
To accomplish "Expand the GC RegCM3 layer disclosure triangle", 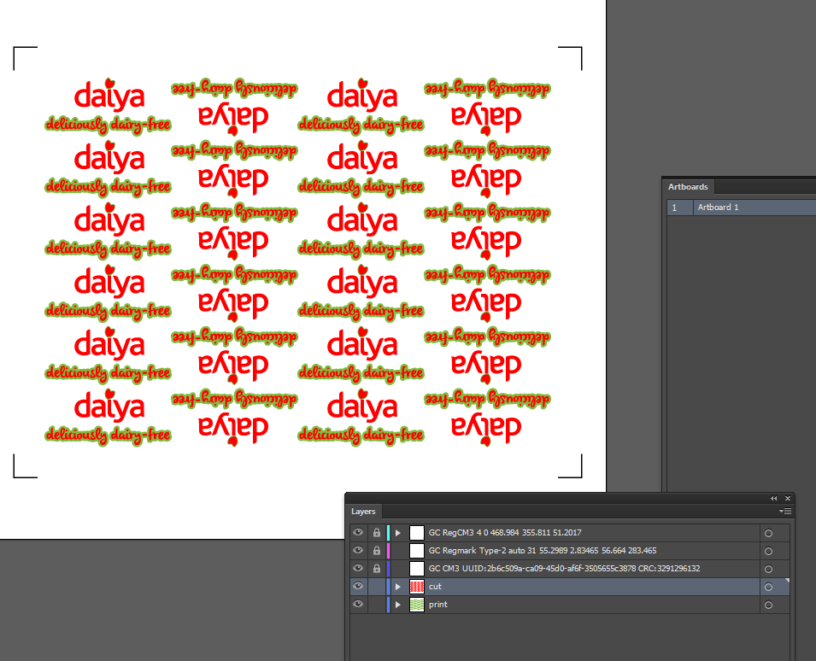I will click(x=398, y=533).
